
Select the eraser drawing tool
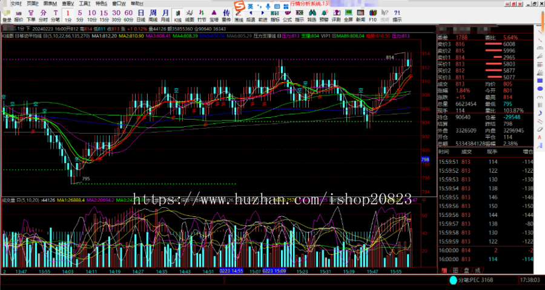pos(540,129)
